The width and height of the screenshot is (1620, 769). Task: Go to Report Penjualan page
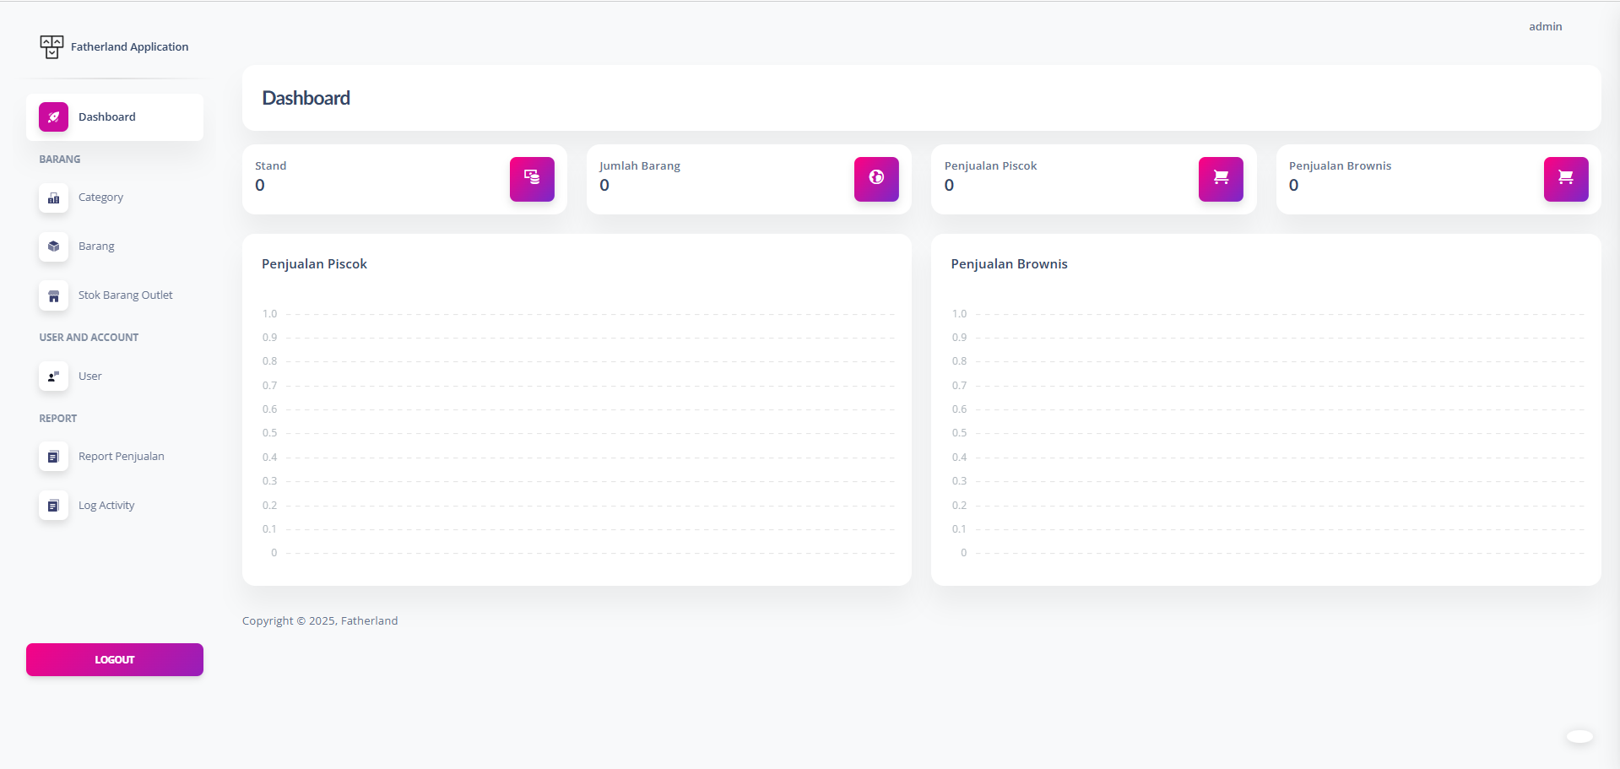(x=121, y=457)
